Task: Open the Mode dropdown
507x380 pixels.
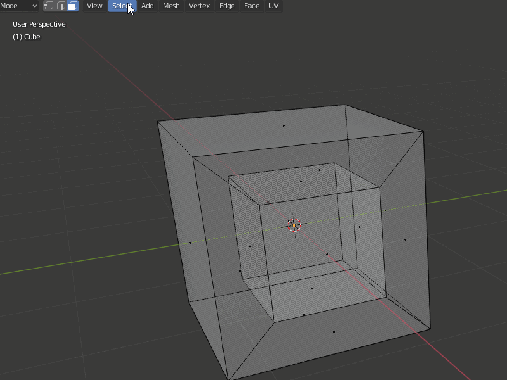Action: (19, 6)
